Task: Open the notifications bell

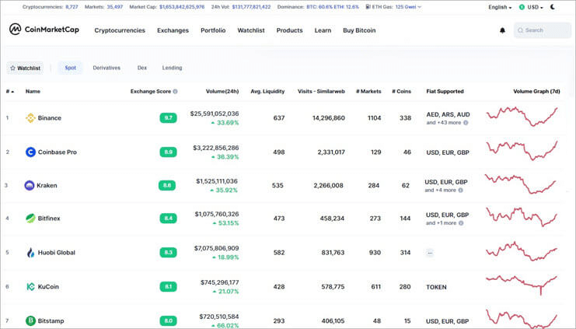Action: 502,30
